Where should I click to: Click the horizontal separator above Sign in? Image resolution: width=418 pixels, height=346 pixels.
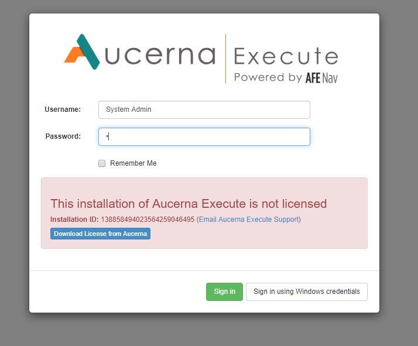pyautogui.click(x=204, y=270)
